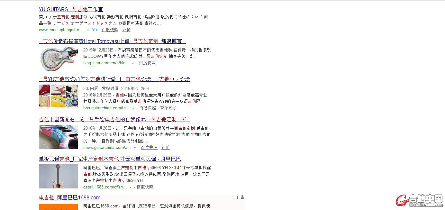Click the bbs.guitarchina.com URL text

point(106,108)
